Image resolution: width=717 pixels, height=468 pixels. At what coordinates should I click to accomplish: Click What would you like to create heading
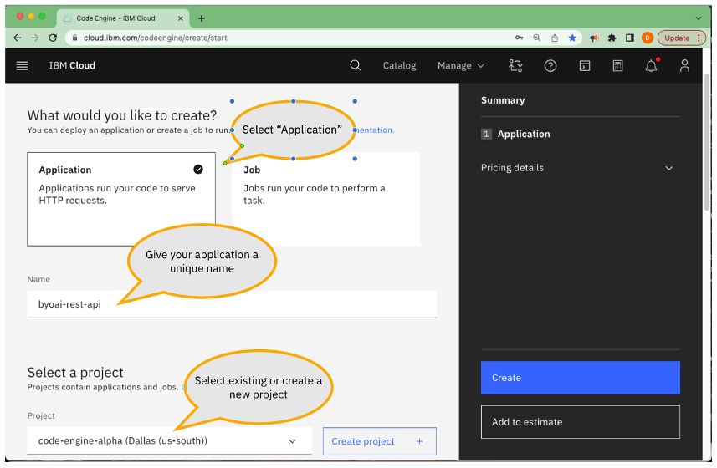pyautogui.click(x=121, y=115)
